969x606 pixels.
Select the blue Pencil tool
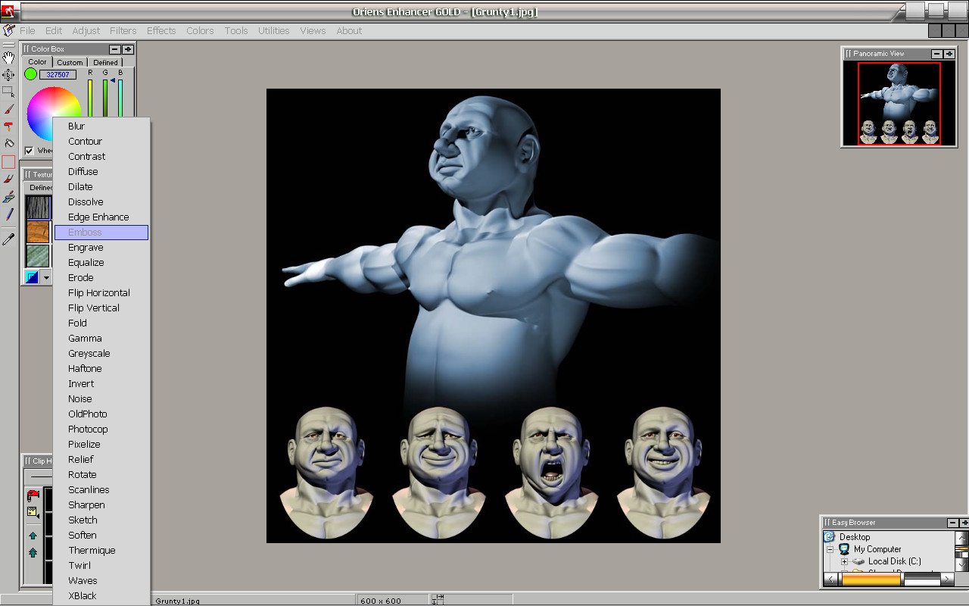pyautogui.click(x=8, y=214)
